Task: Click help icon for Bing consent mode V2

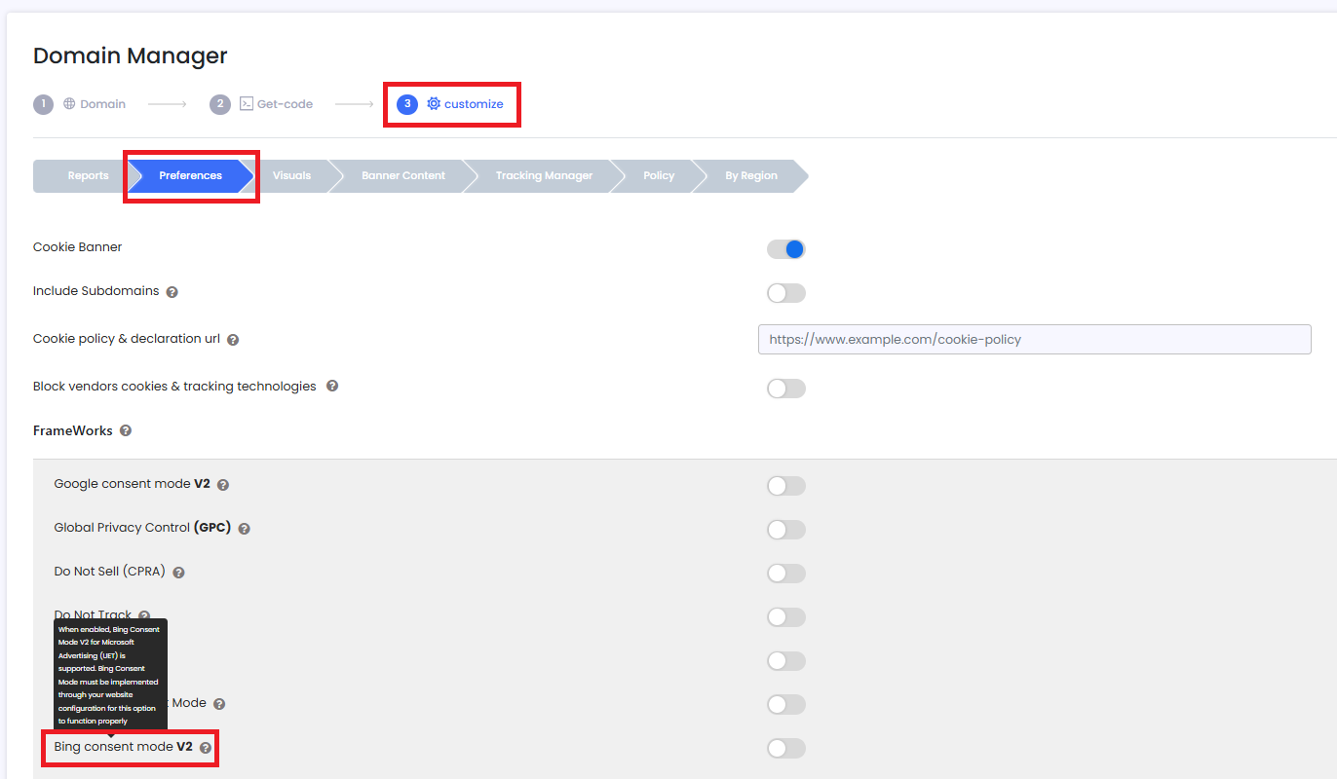Action: tap(206, 748)
